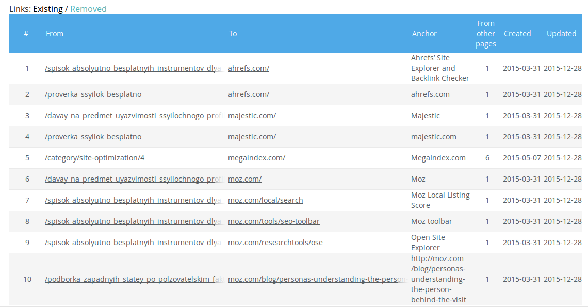Screen dimensions: 588x307
Task: Open row 3 /davay_na_predmet_uyazvimosti source link
Action: click(x=134, y=116)
